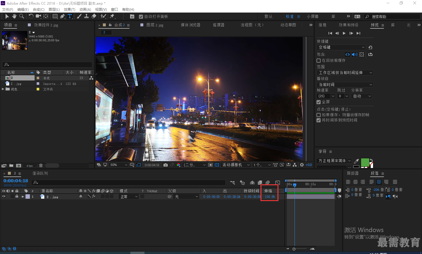Open the 文件(F) menu
This screenshot has height=254, width=422.
tap(7, 10)
